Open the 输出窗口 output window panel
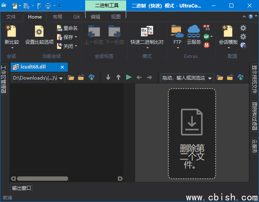259x202 pixels. (21, 188)
